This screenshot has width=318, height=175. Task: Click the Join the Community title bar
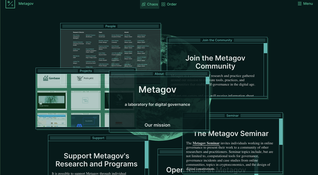click(217, 40)
